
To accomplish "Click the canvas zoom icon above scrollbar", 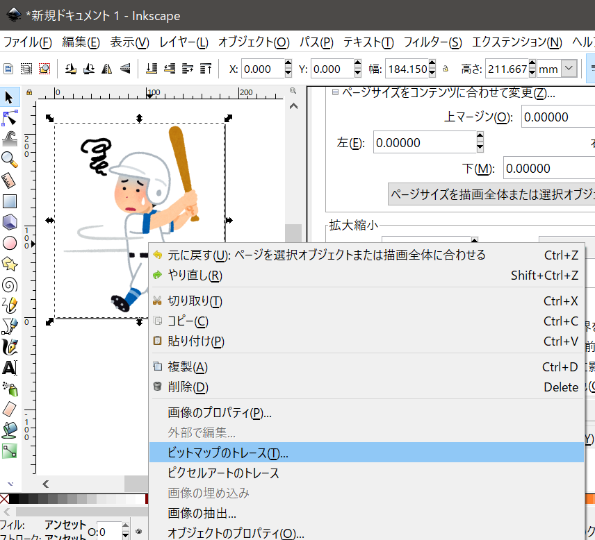I will click(x=293, y=91).
